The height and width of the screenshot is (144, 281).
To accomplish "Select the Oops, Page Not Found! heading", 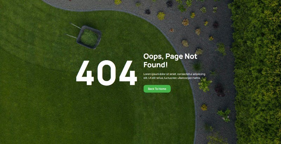I will point(170,61).
